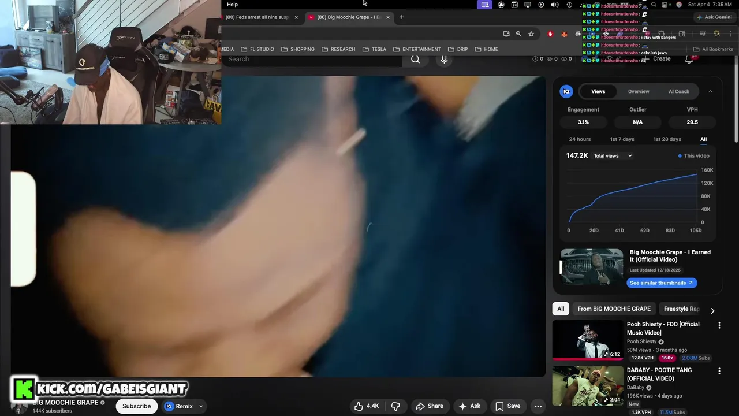Open the Help menu in menu bar
This screenshot has width=739, height=416.
pos(232,5)
